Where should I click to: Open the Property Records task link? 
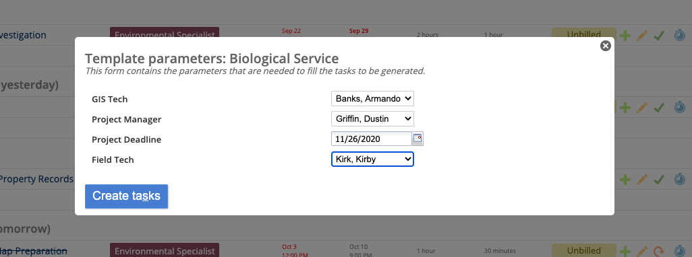tap(36, 179)
